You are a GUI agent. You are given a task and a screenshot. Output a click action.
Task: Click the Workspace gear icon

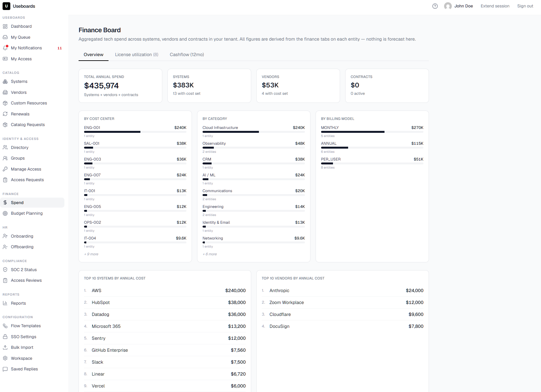click(x=5, y=358)
